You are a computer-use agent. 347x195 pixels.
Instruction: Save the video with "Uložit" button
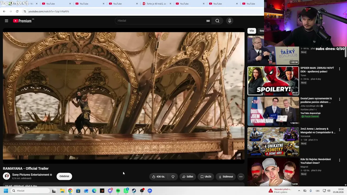coord(206,177)
